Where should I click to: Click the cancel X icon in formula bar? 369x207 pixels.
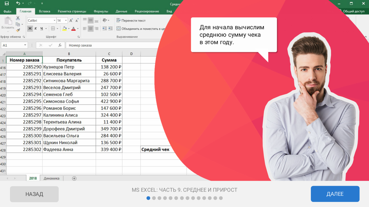(x=41, y=45)
